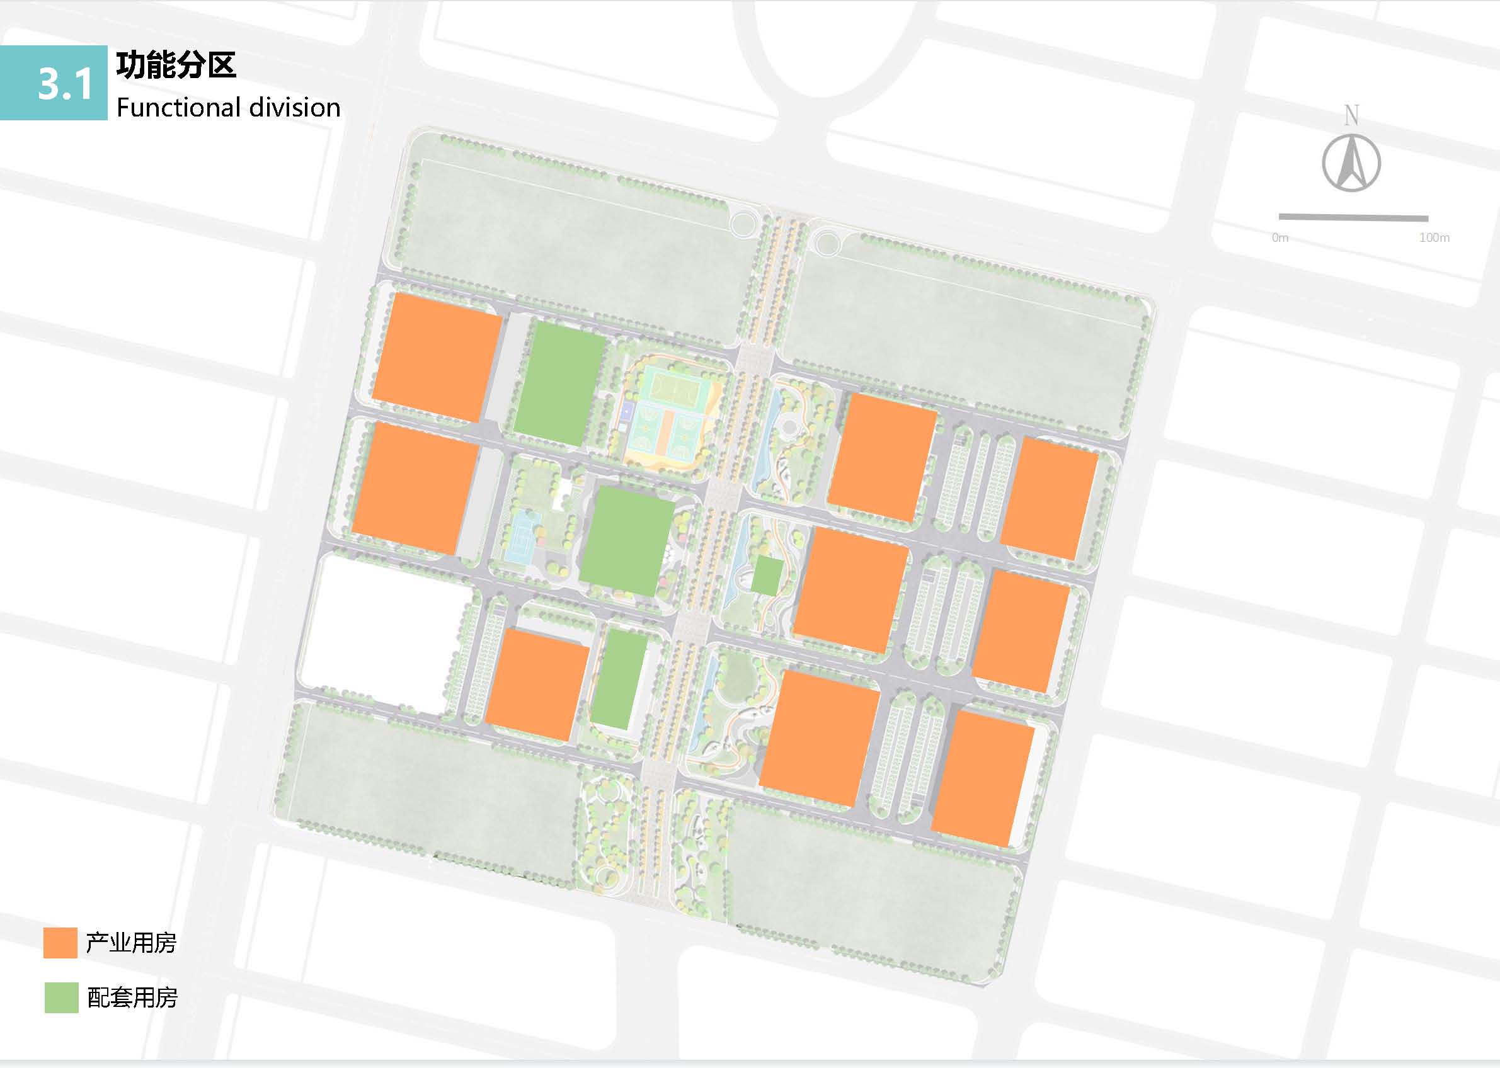Viewport: 1500px width, 1068px height.
Task: Select the 功能分区 heading text
Action: (x=176, y=64)
